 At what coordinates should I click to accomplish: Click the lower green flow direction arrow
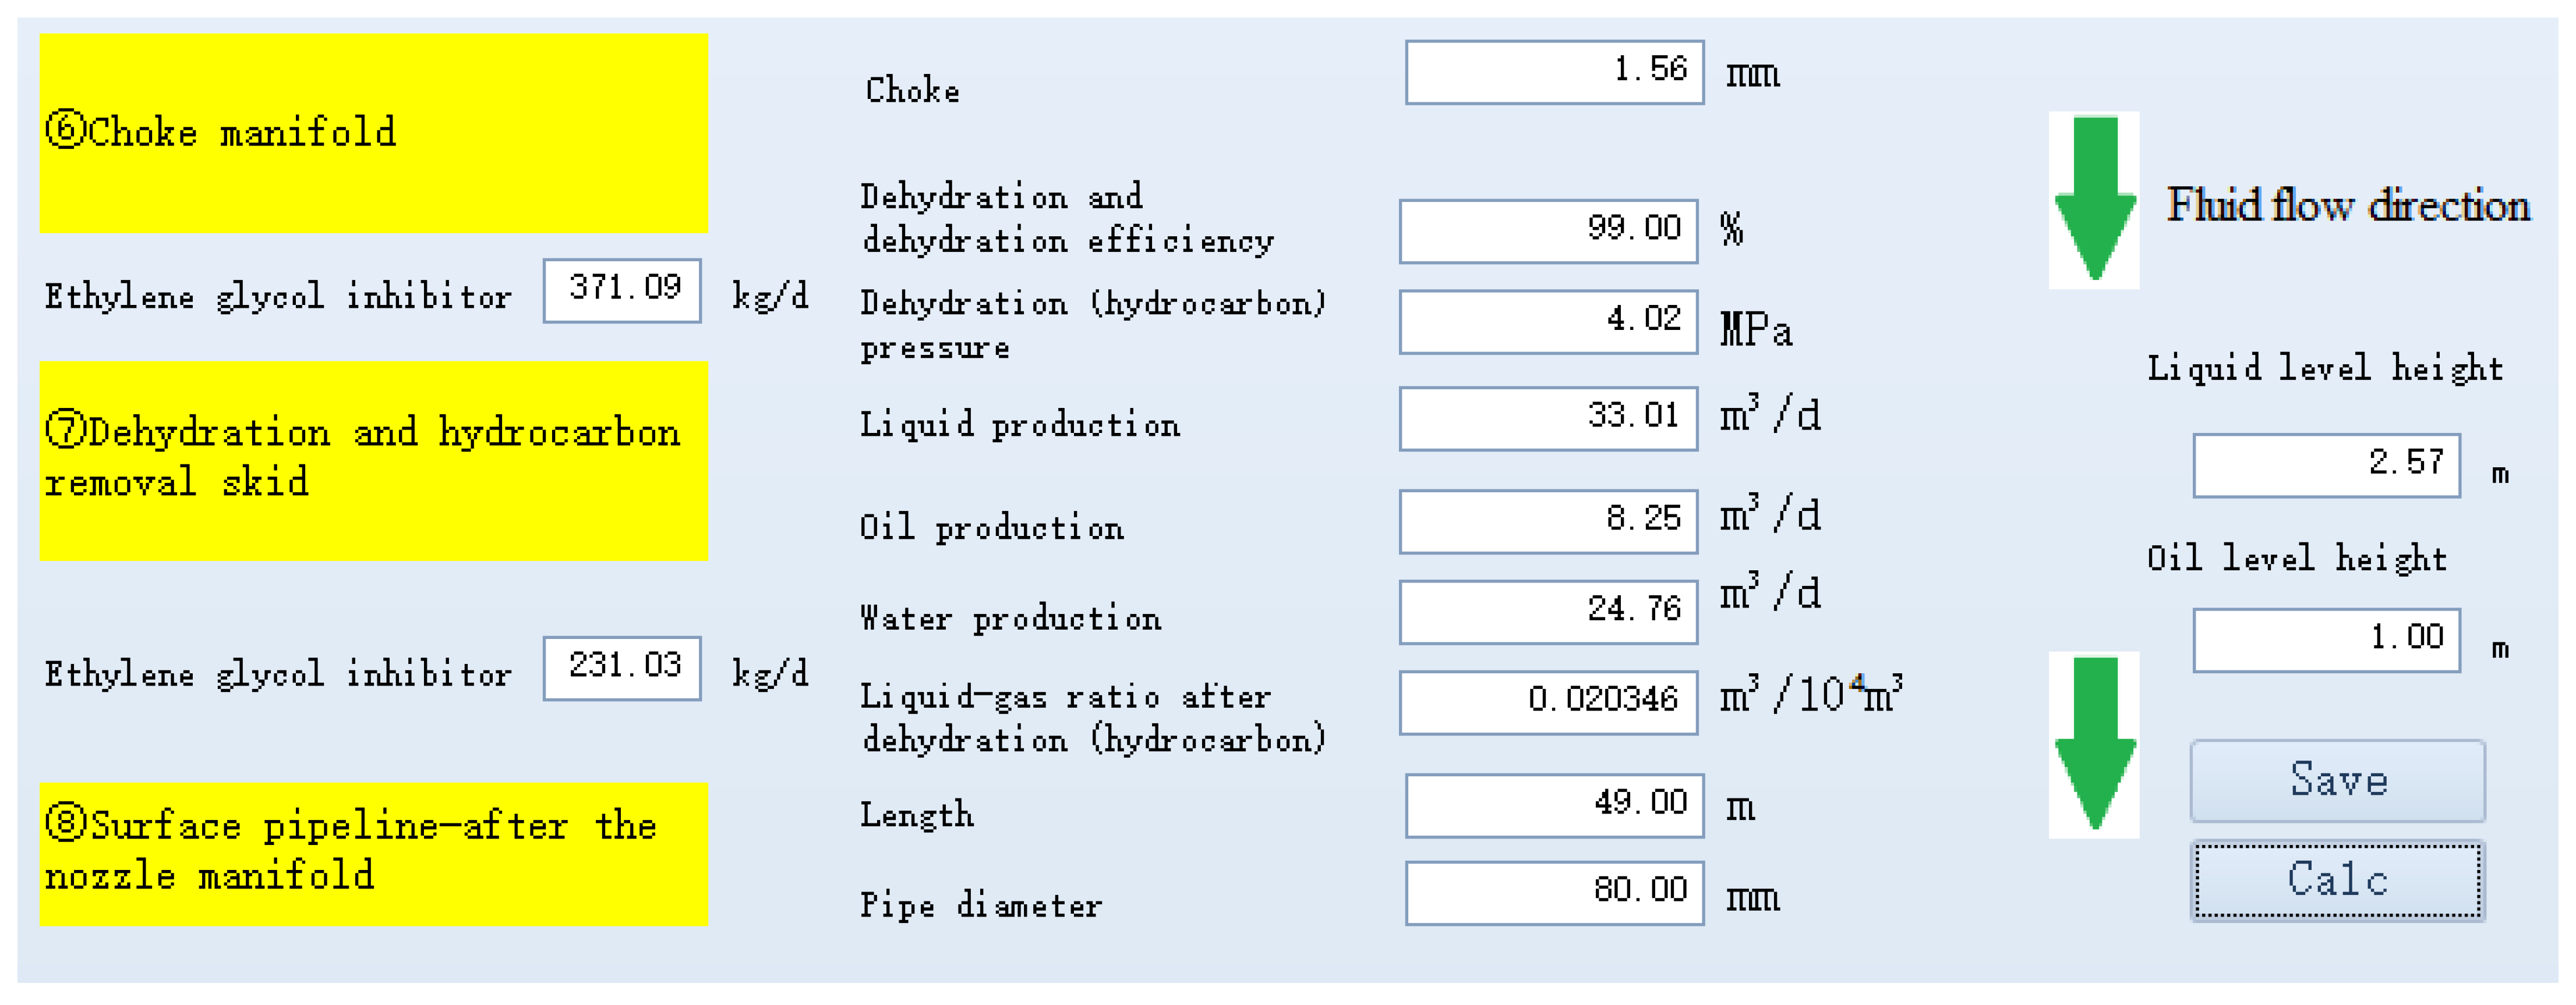point(2094,744)
